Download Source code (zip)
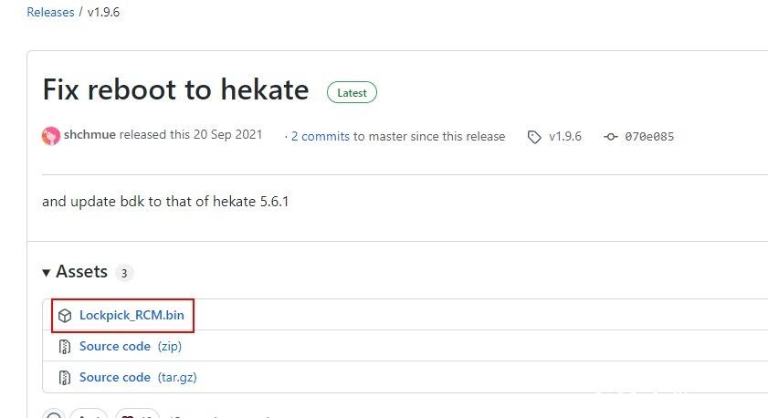Image resolution: width=768 pixels, height=418 pixels. (x=115, y=347)
